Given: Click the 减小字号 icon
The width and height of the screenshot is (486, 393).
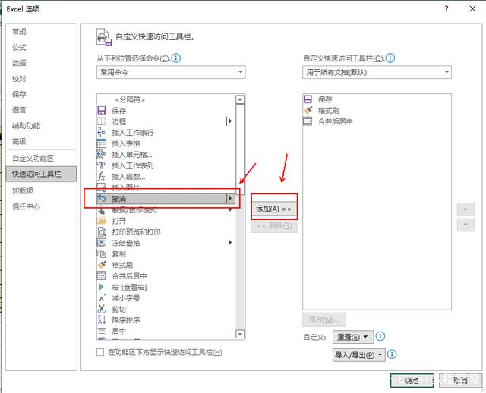Looking at the screenshot, I should pyautogui.click(x=102, y=298).
